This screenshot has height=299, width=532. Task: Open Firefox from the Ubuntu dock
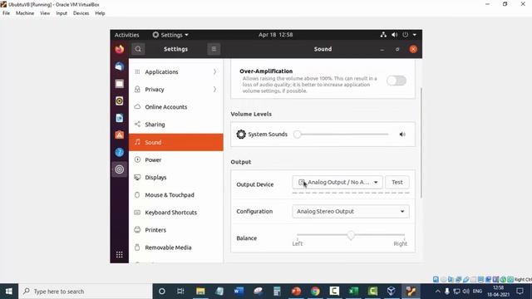tap(120, 49)
